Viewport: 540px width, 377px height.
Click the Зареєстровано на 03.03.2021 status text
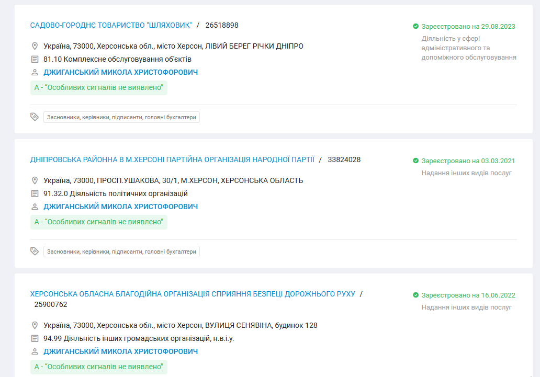468,161
